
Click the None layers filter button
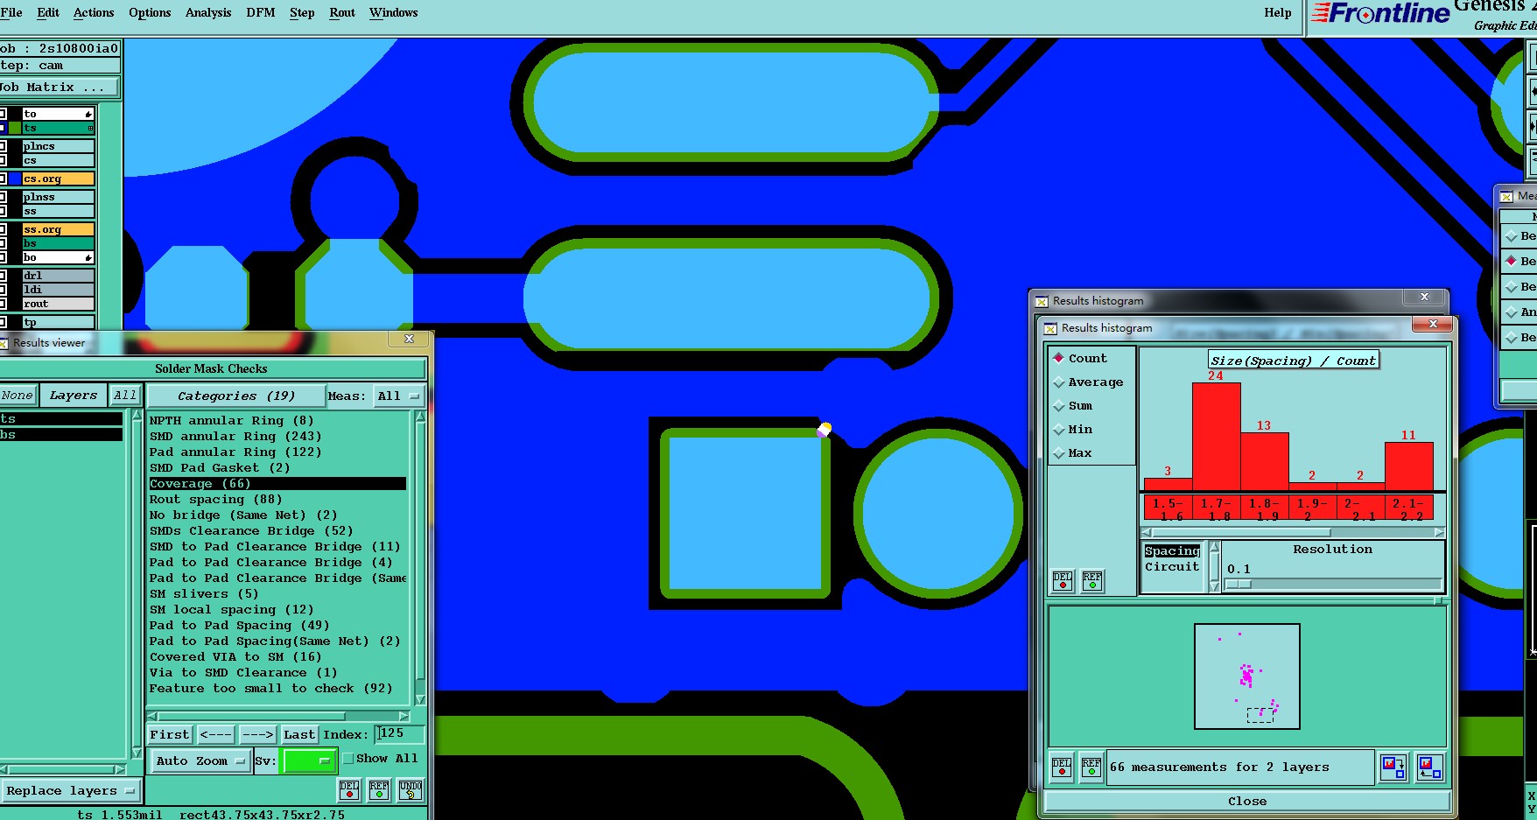[x=17, y=395]
